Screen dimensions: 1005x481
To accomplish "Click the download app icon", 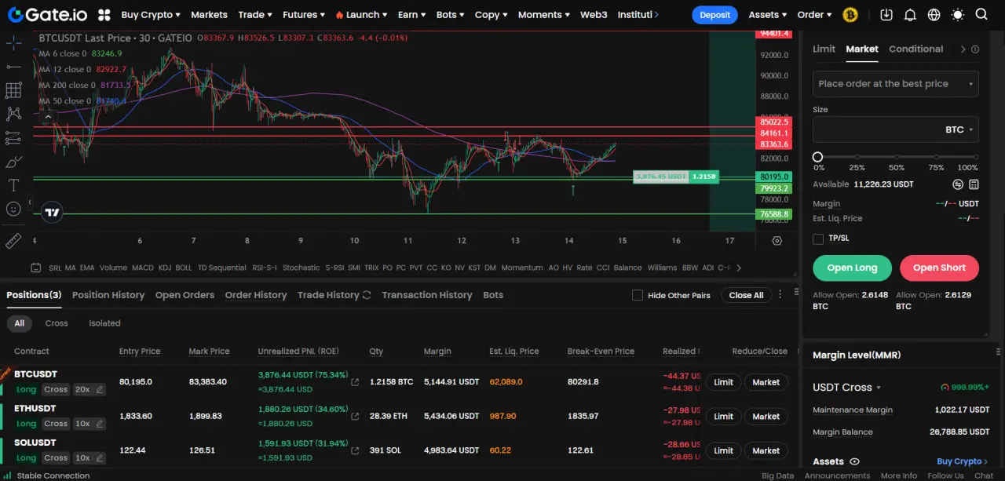I will 886,15.
